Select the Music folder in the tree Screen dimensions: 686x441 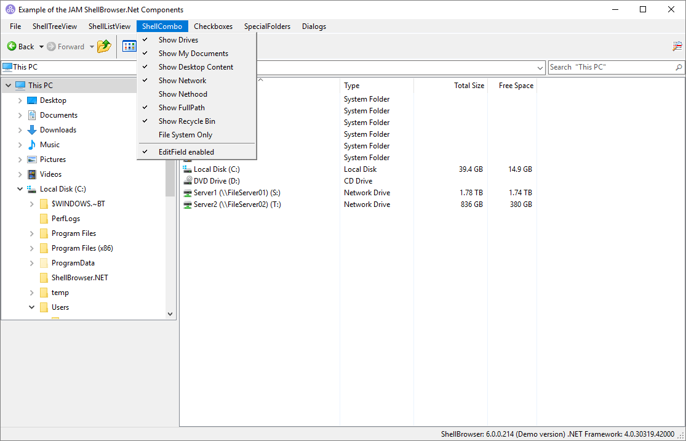pos(50,145)
